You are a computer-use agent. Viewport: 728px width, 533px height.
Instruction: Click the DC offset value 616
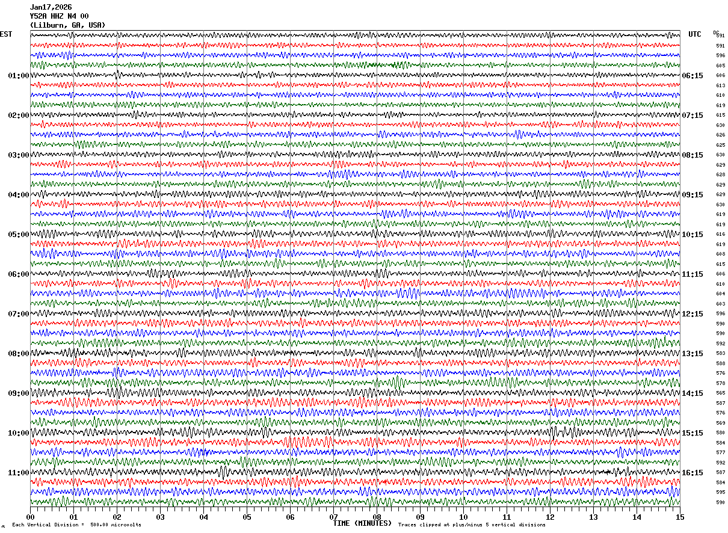(720, 234)
